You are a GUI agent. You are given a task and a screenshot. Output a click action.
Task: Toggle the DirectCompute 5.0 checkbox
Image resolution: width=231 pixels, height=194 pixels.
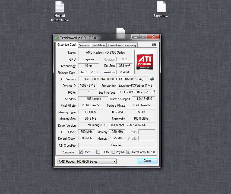point(128,152)
